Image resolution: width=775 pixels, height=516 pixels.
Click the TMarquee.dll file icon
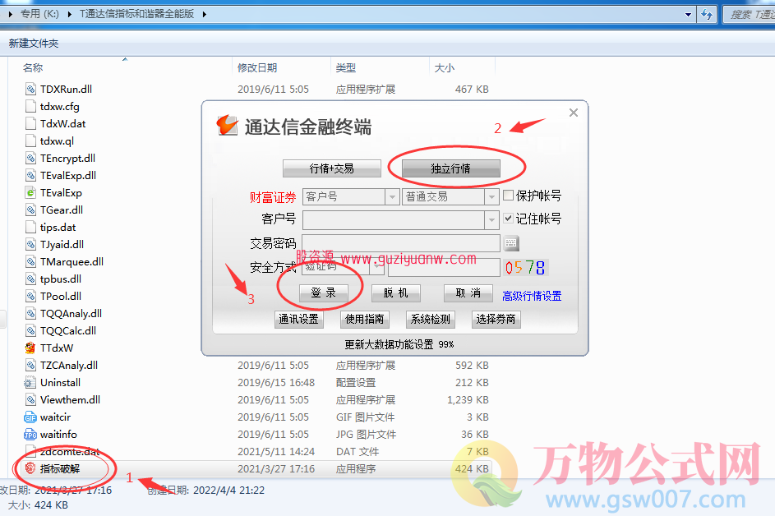30,261
